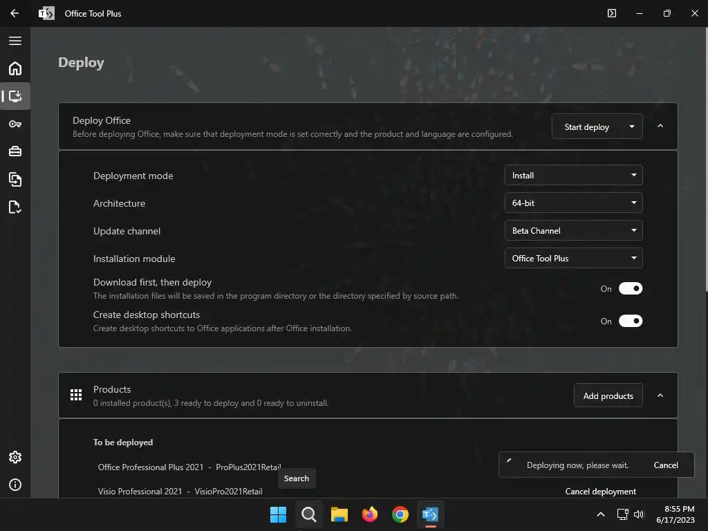
Task: Open File Explorer from taskbar
Action: pos(339,514)
